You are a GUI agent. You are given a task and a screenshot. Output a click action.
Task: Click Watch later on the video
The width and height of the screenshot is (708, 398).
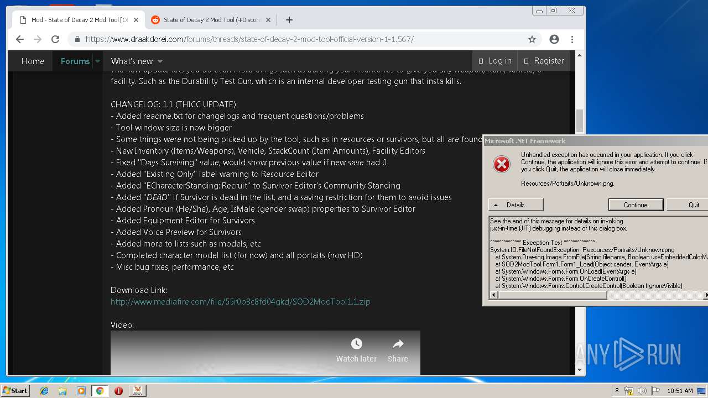click(x=356, y=351)
